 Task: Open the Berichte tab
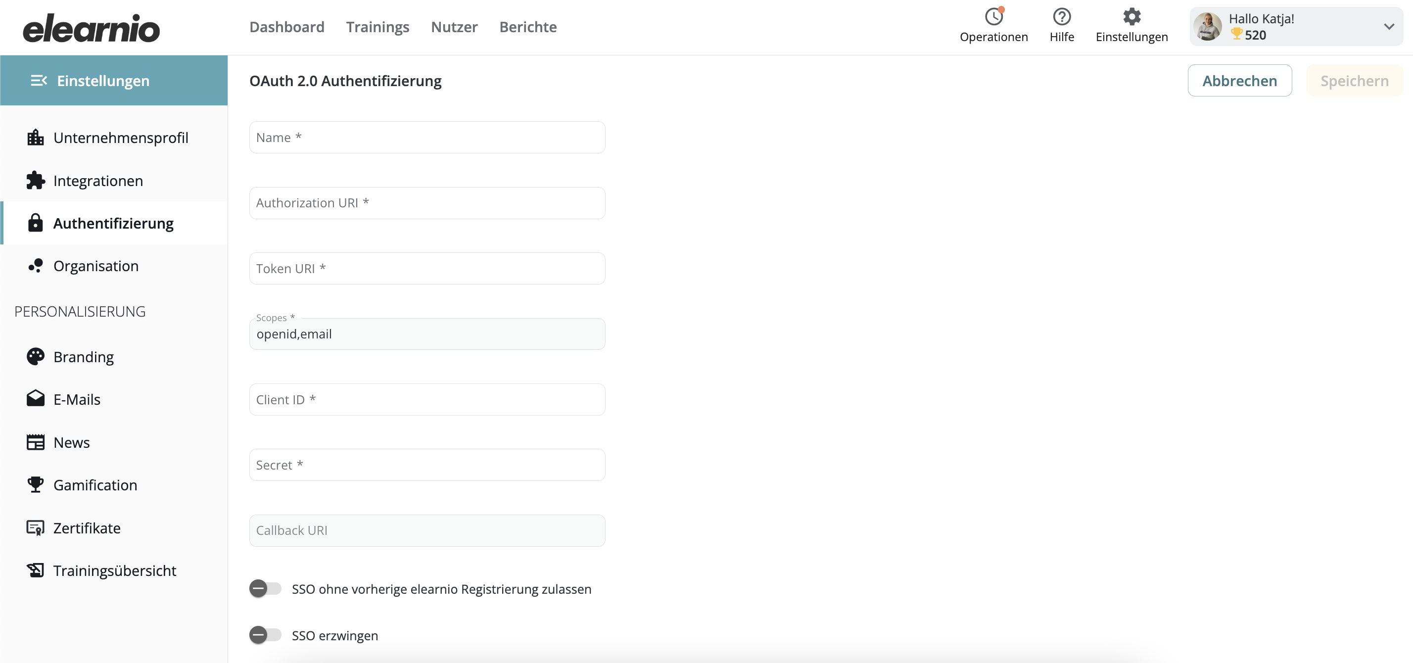pyautogui.click(x=528, y=27)
